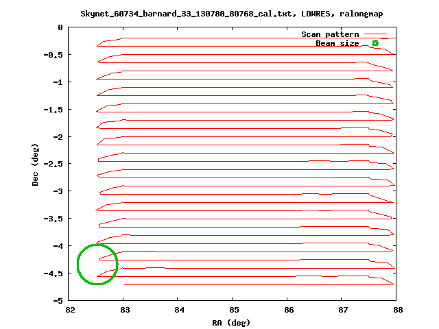Click the -2.5 Dec tick label
439x329 pixels.
click(54, 164)
